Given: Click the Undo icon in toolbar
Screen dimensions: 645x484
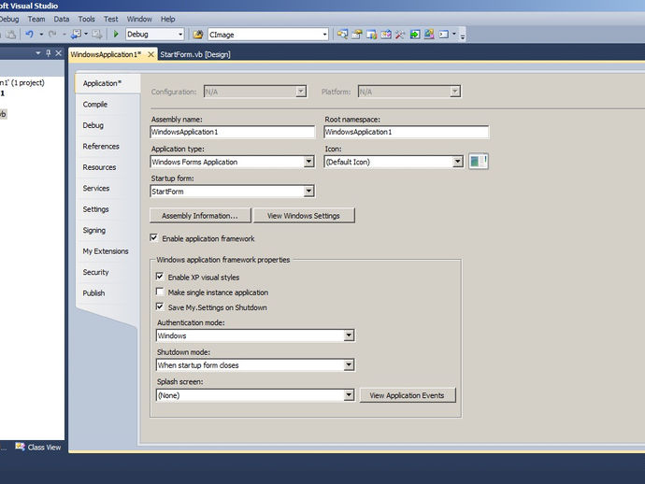Looking at the screenshot, I should point(30,35).
